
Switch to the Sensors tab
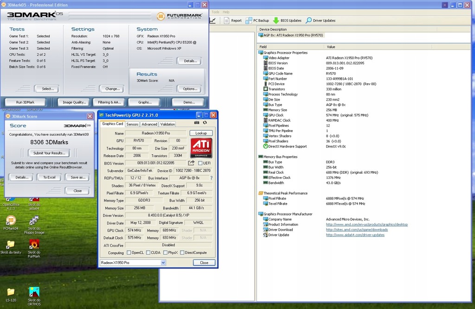coord(132,124)
